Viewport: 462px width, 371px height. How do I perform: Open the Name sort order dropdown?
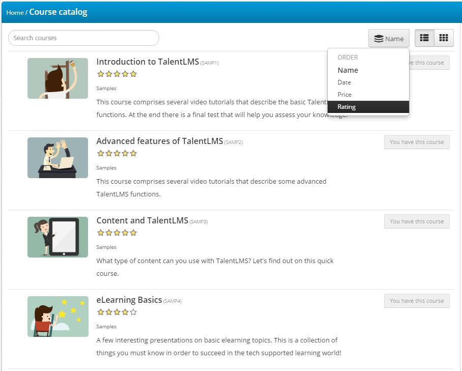click(389, 38)
